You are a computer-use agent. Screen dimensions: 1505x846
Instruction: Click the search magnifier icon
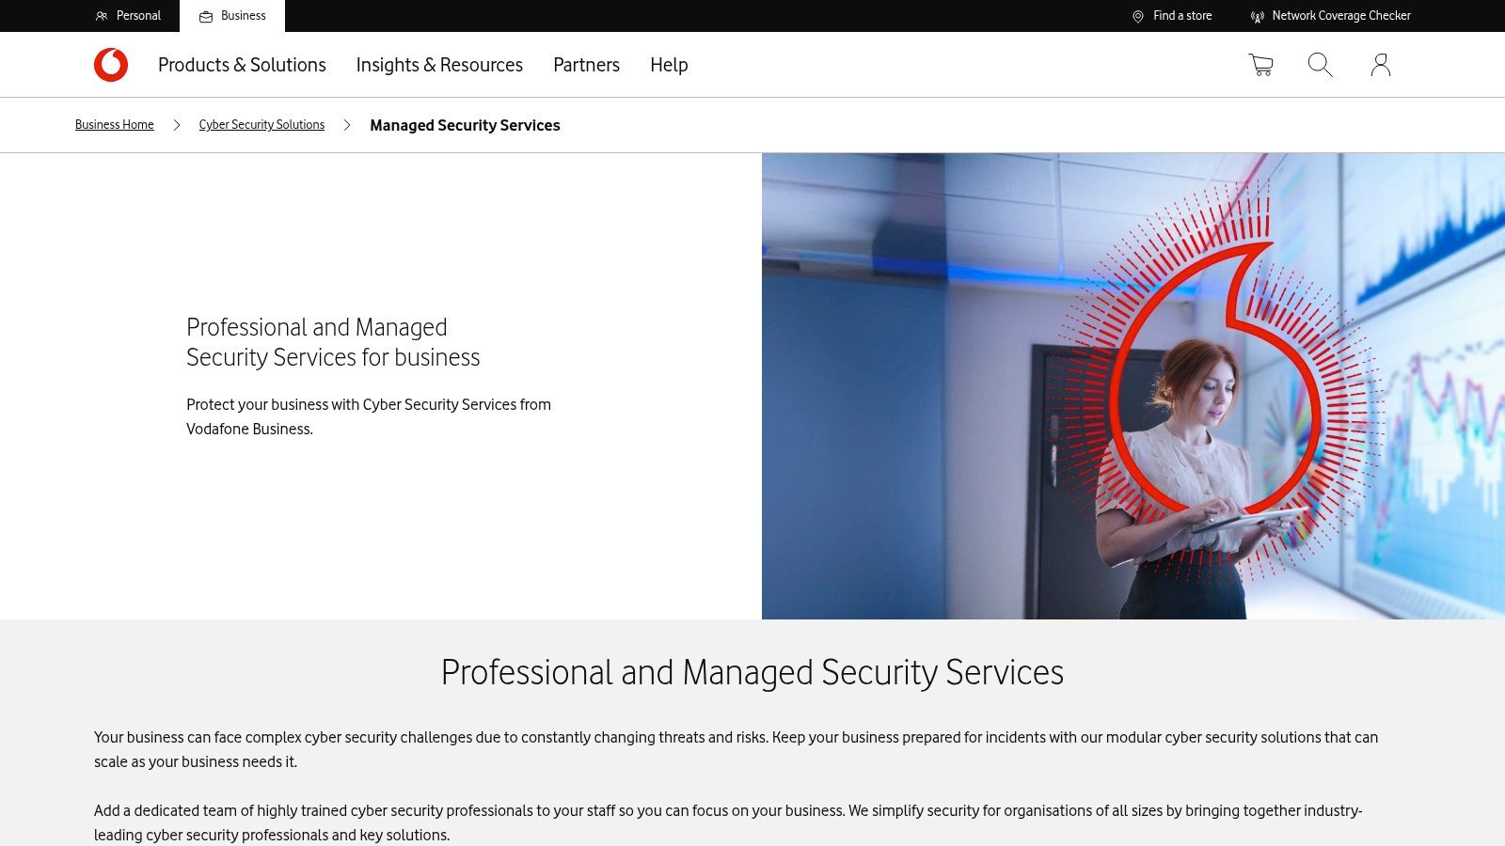[1320, 65]
